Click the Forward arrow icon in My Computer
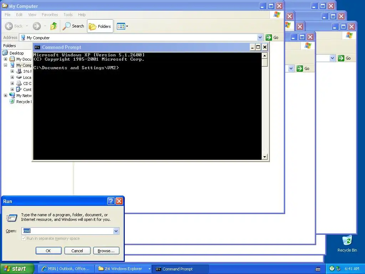This screenshot has width=365, height=274. pyautogui.click(x=37, y=26)
